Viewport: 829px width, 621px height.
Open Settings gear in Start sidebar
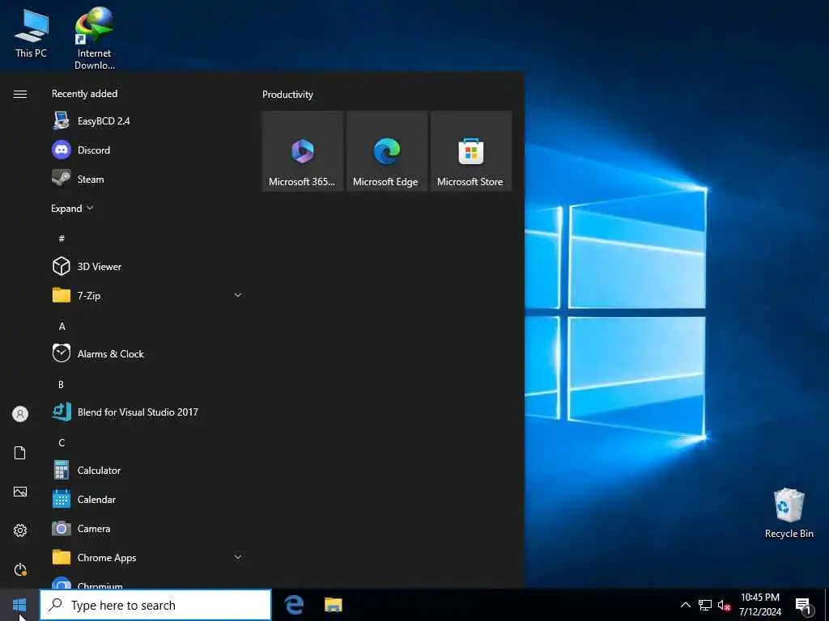click(20, 530)
